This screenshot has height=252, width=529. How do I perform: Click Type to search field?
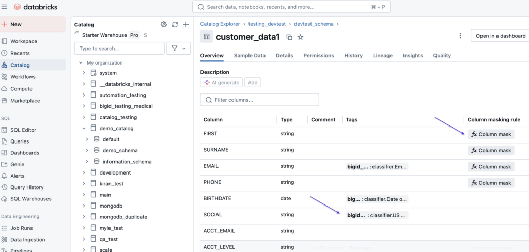tap(119, 48)
